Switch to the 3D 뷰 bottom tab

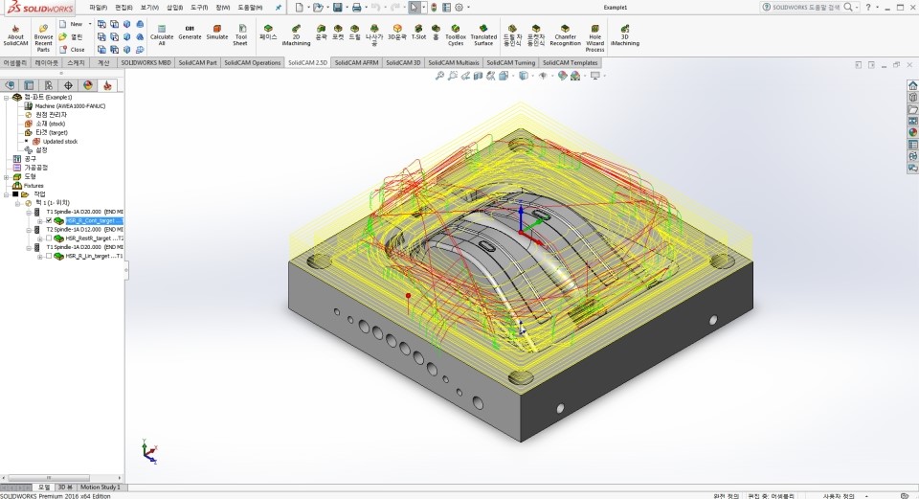64,488
